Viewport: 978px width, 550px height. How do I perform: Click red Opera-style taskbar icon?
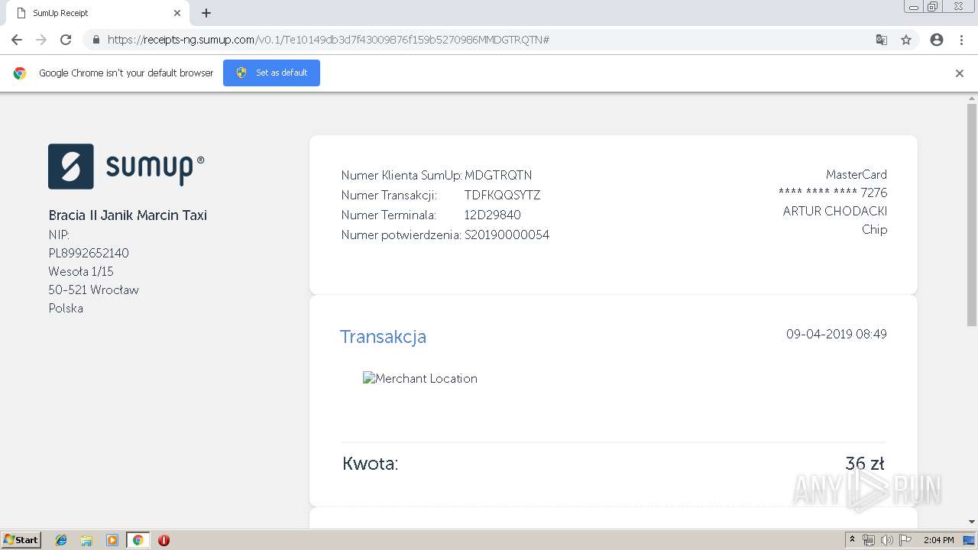164,540
